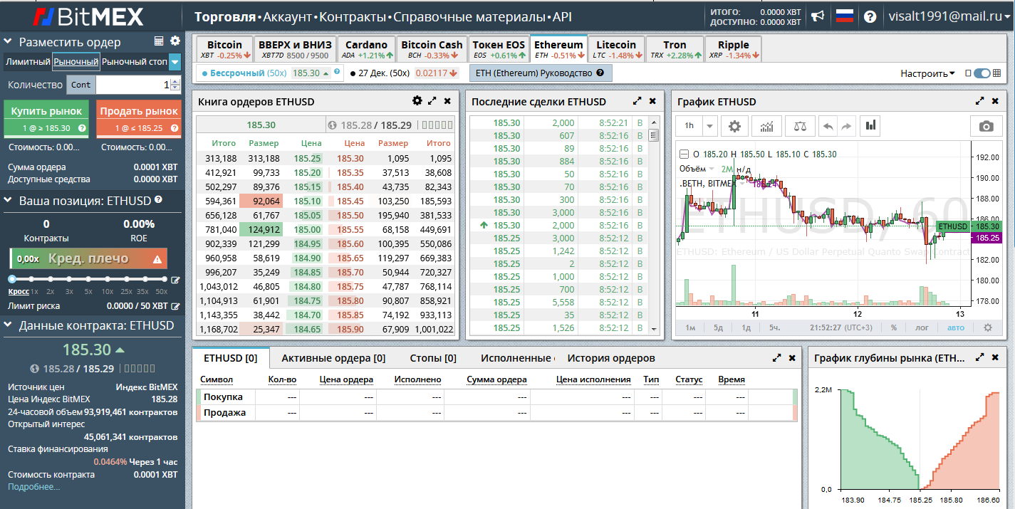Open order form settings gear
1015x509 pixels.
pyautogui.click(x=175, y=41)
